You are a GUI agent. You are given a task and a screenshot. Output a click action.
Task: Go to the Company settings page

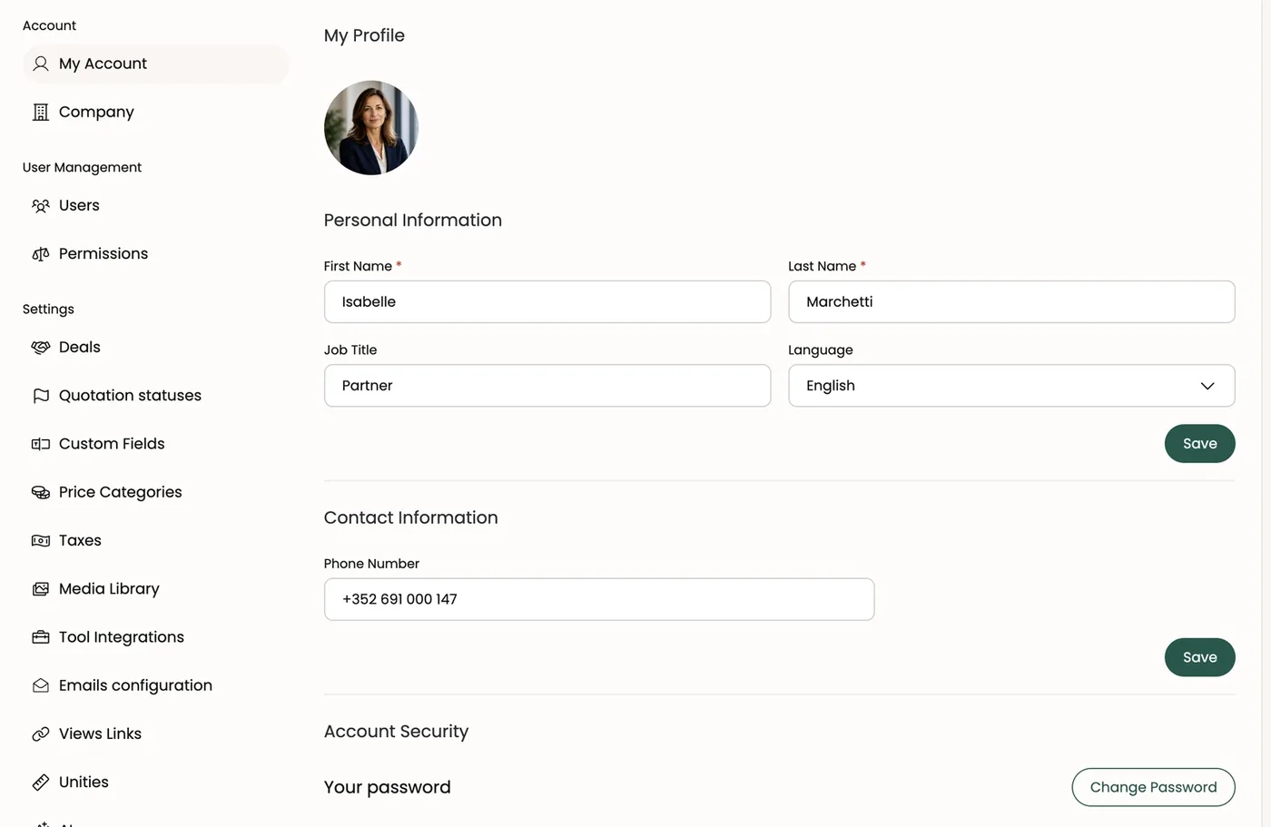(x=155, y=112)
